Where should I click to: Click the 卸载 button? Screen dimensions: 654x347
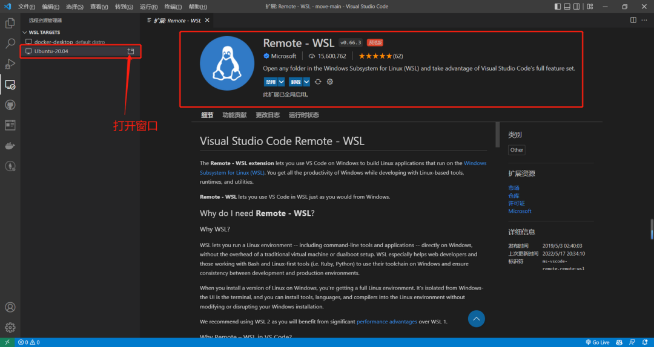[296, 82]
